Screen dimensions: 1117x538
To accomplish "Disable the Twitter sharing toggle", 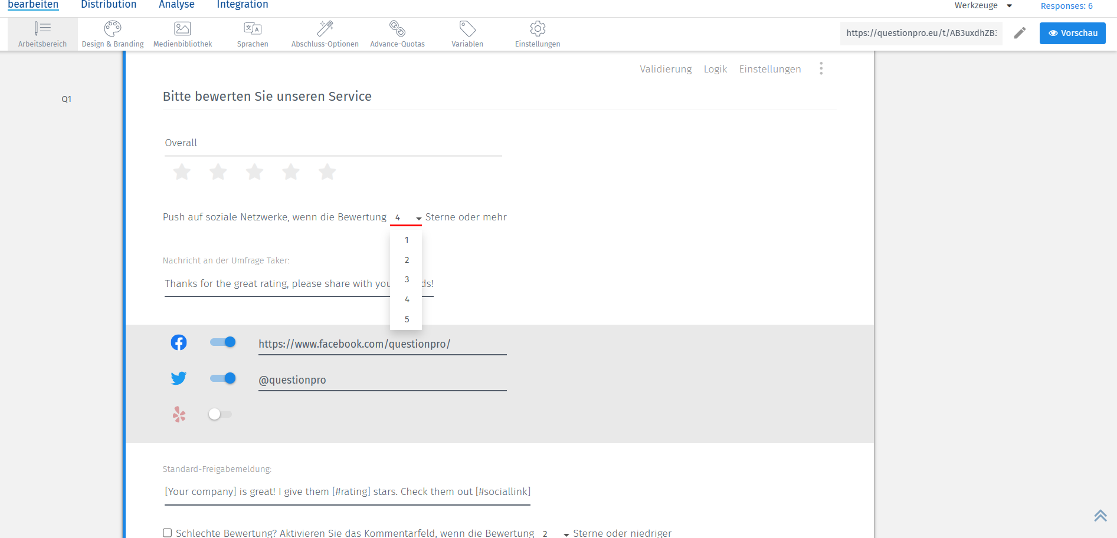I will tap(223, 378).
